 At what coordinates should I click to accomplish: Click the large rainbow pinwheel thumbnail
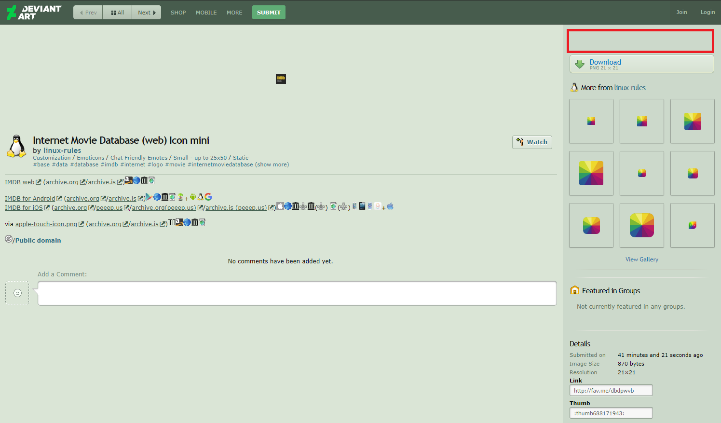[642, 225]
